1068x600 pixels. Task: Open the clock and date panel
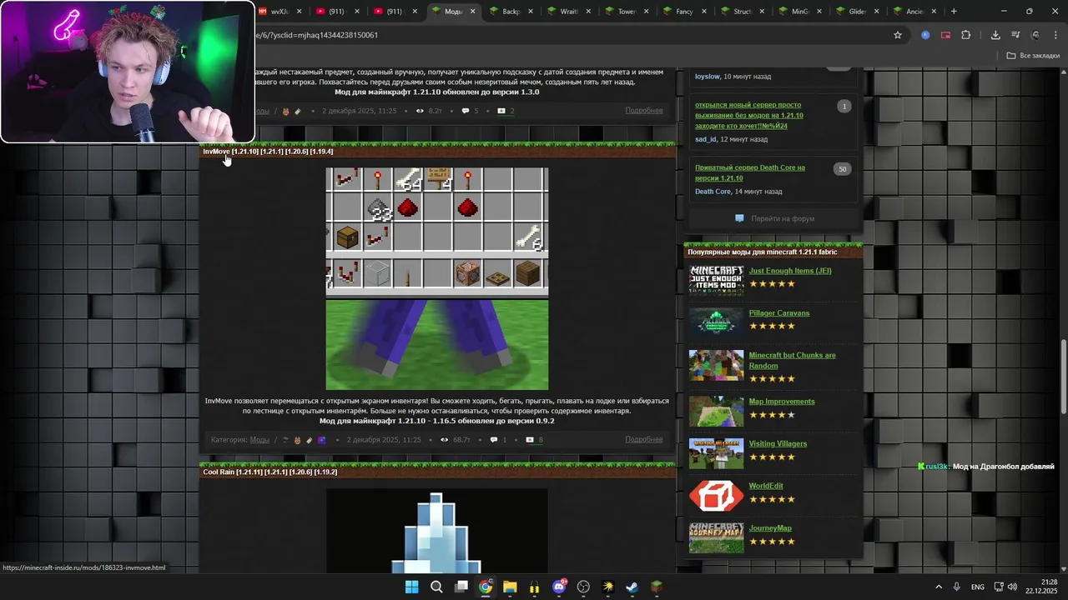click(1041, 587)
